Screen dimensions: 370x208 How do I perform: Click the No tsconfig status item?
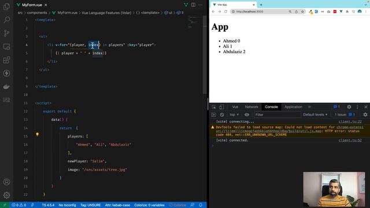(67, 205)
